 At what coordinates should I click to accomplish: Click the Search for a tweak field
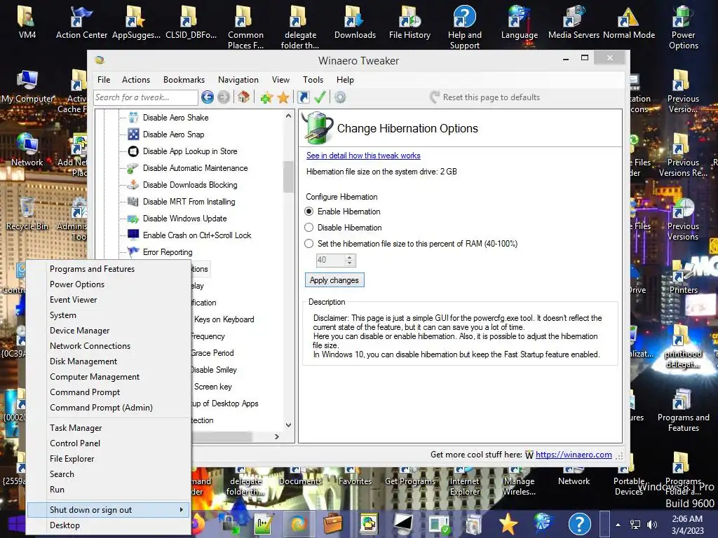[146, 97]
